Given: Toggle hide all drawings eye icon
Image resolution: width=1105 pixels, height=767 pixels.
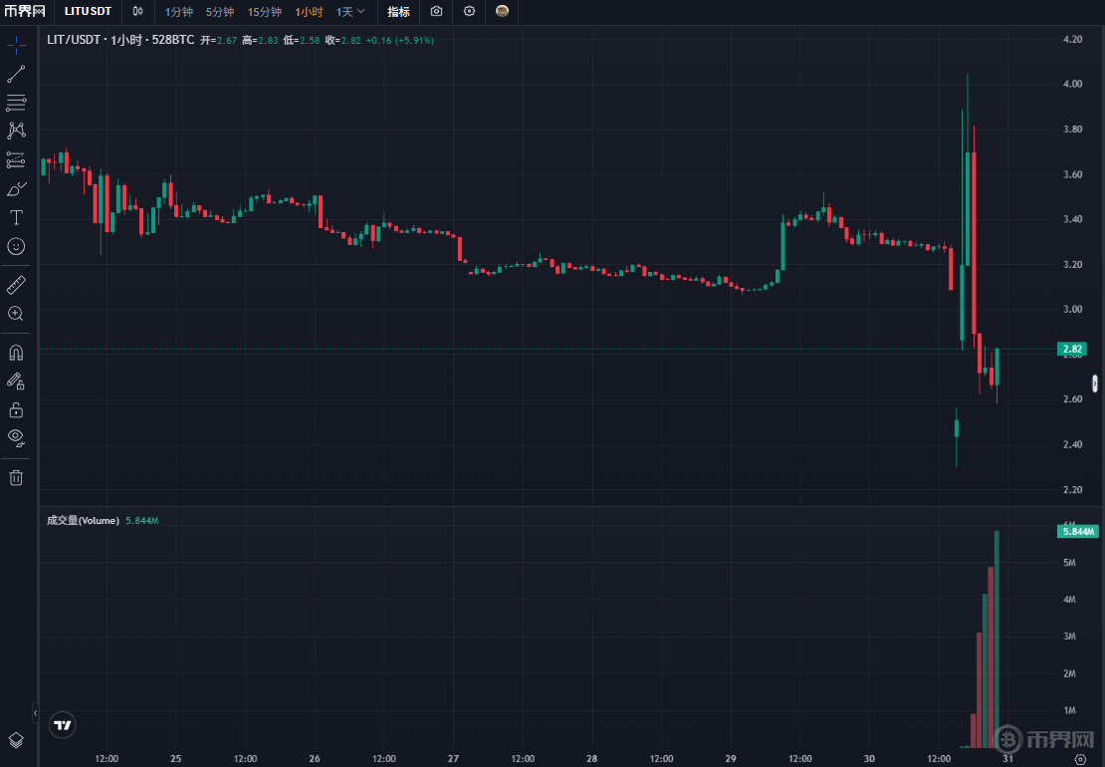Looking at the screenshot, I should [16, 437].
